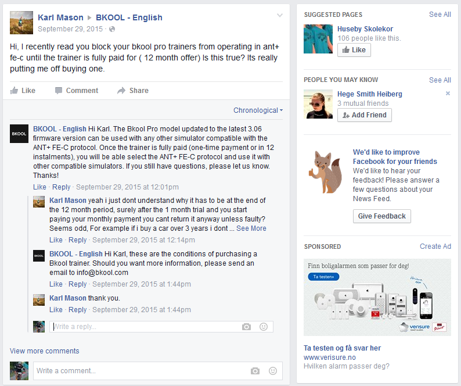Click the Comment speech bubble icon
The width and height of the screenshot is (461, 386).
point(59,90)
